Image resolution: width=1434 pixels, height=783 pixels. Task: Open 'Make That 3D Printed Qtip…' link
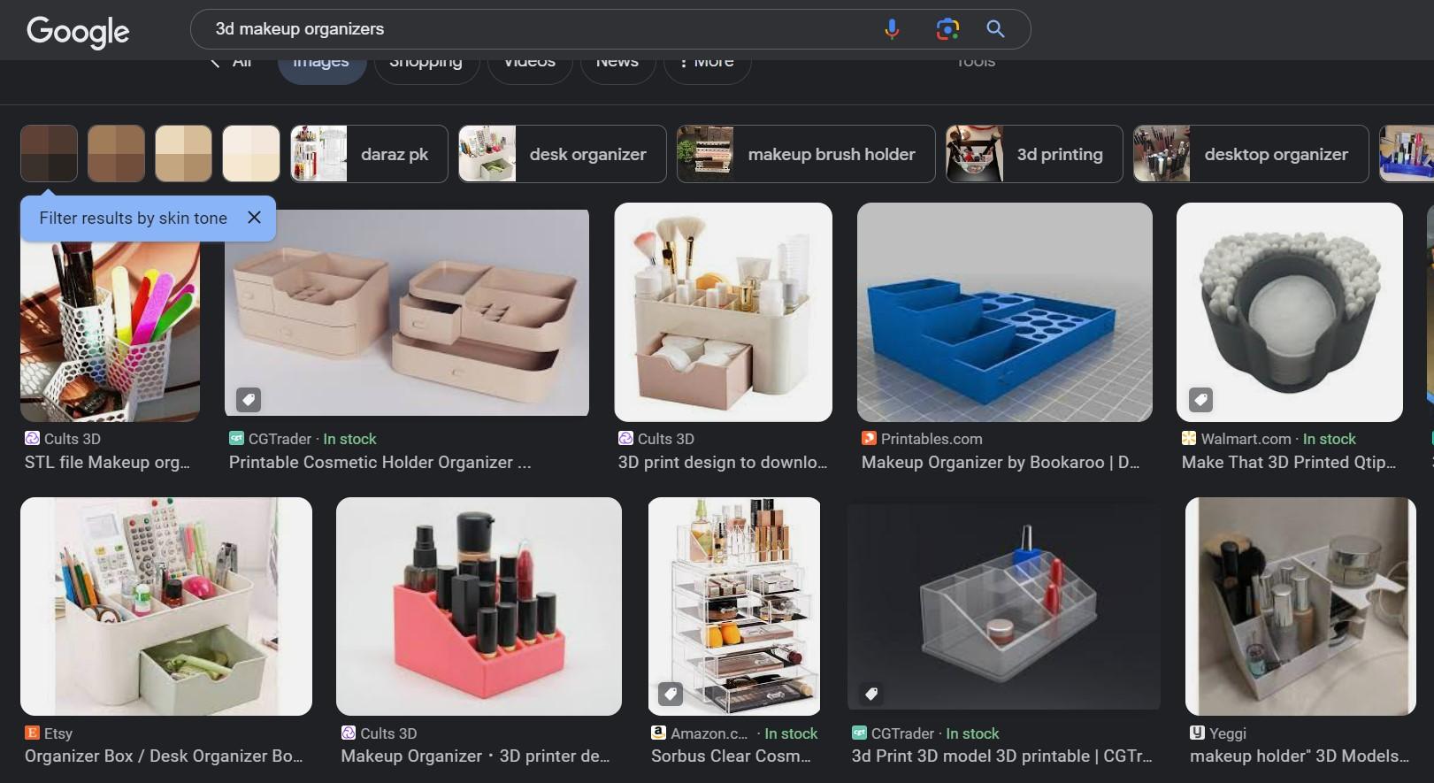tap(1289, 463)
